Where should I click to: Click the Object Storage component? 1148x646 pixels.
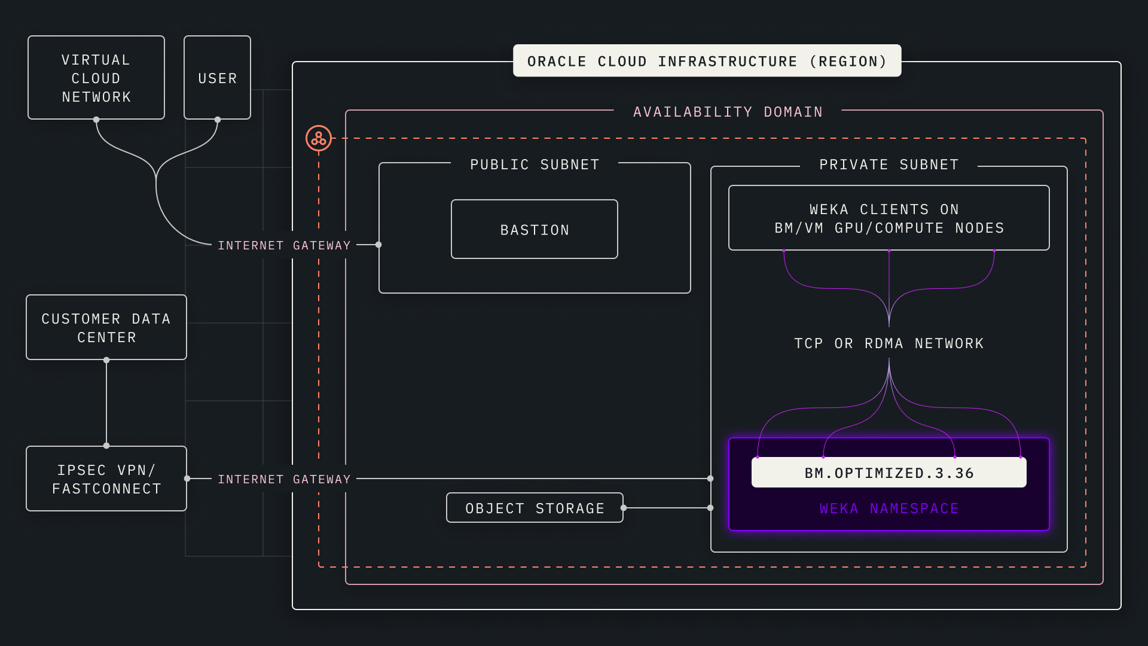534,507
